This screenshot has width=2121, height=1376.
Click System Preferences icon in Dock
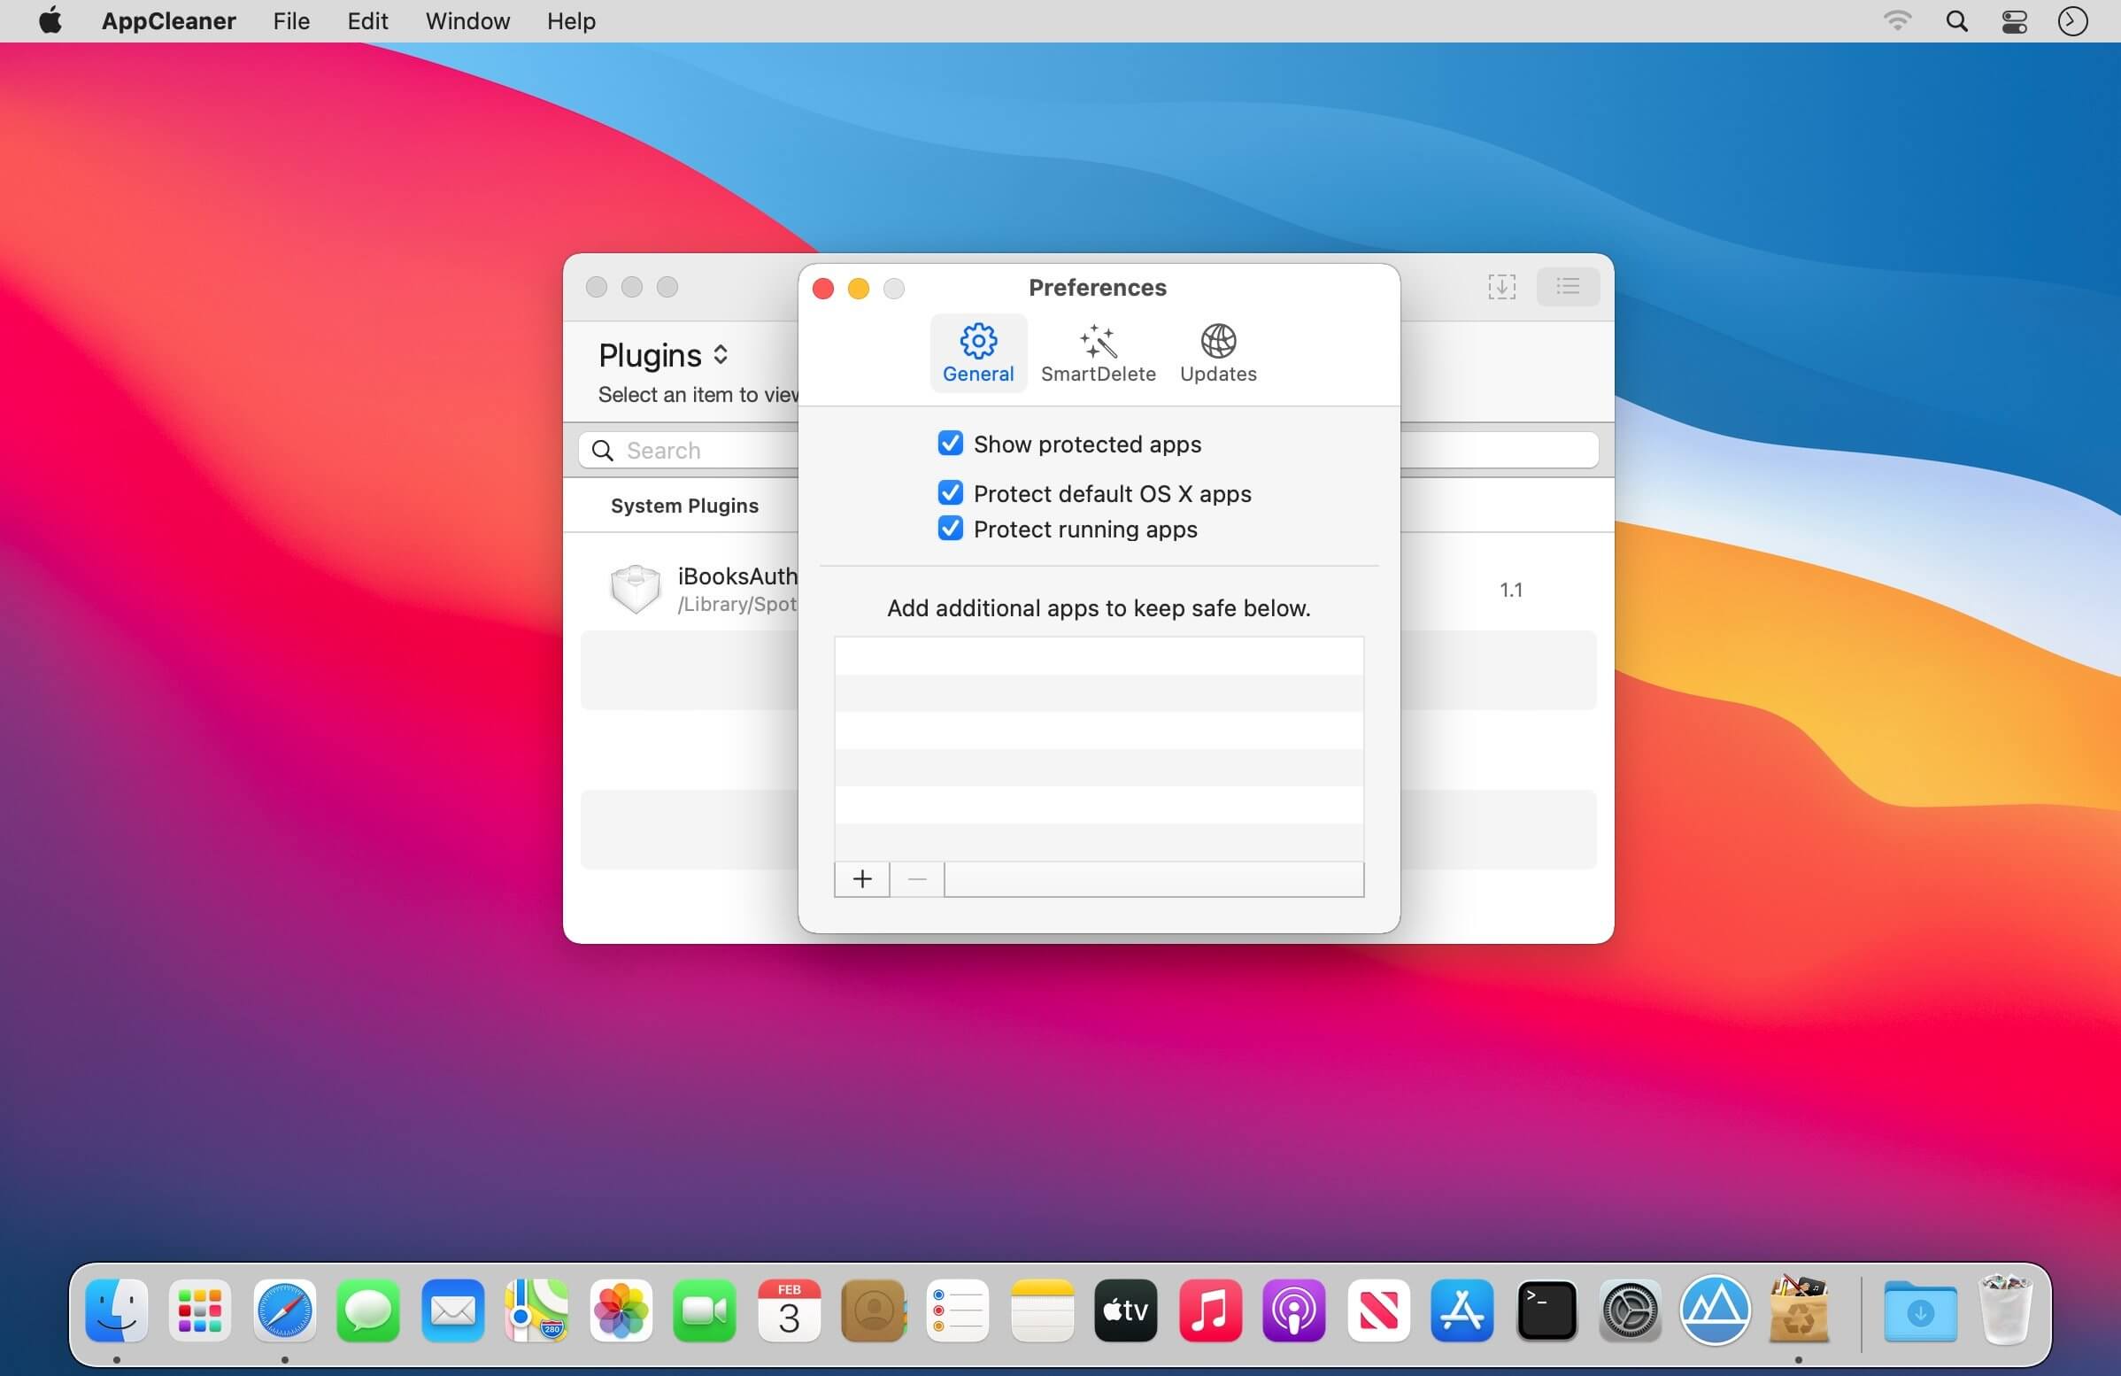pyautogui.click(x=1628, y=1310)
